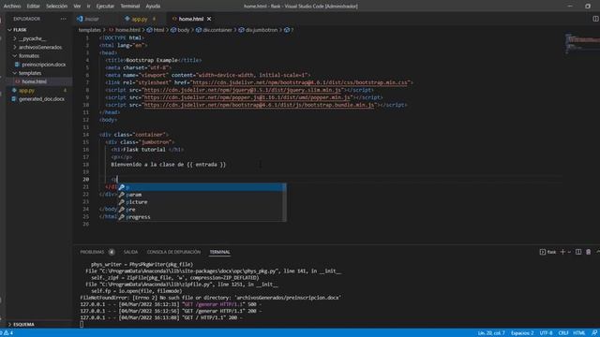
Task: Open the Terminal menu
Action: pyautogui.click(x=130, y=7)
